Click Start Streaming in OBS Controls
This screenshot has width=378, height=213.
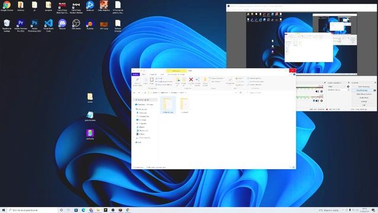[364, 87]
